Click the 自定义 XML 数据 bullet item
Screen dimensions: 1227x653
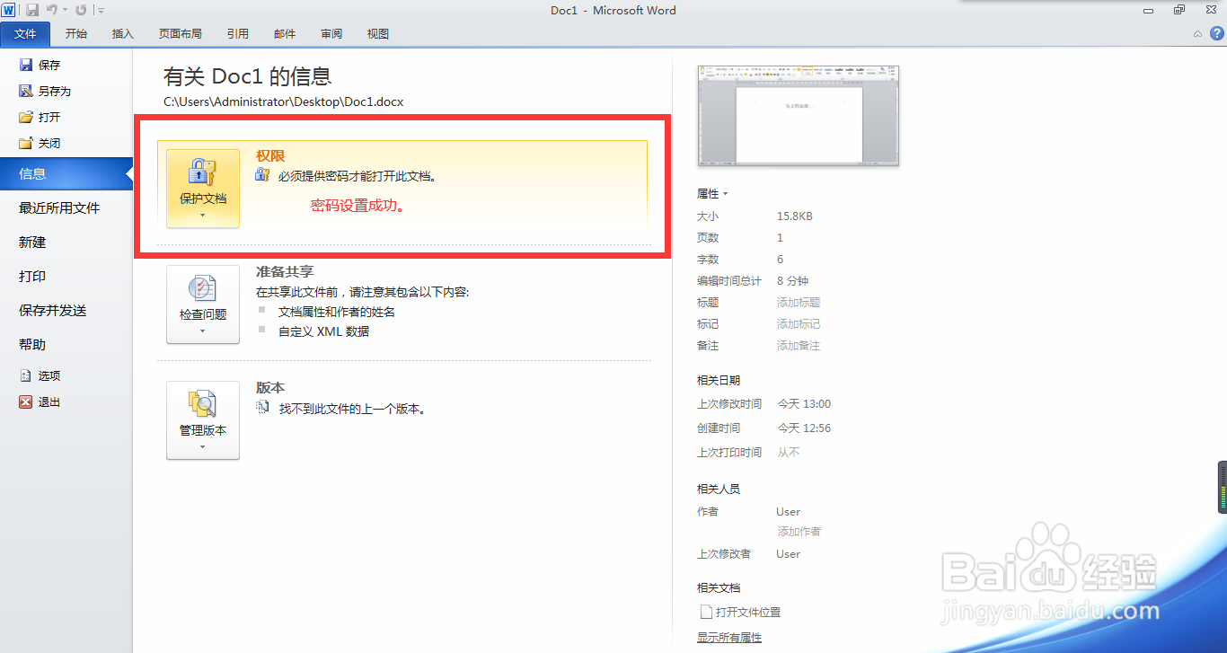323,331
